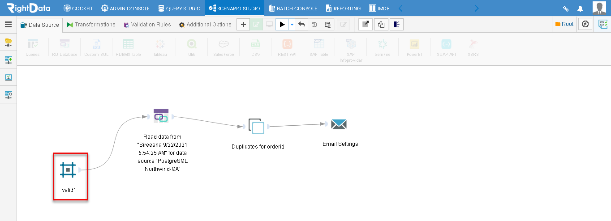Open the user profile avatar
Screen dimensions: 611x221
click(x=599, y=8)
